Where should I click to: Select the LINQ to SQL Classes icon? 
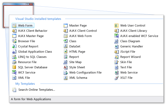point(14,57)
